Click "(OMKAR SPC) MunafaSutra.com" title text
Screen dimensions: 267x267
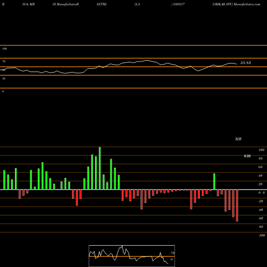point(236,4)
